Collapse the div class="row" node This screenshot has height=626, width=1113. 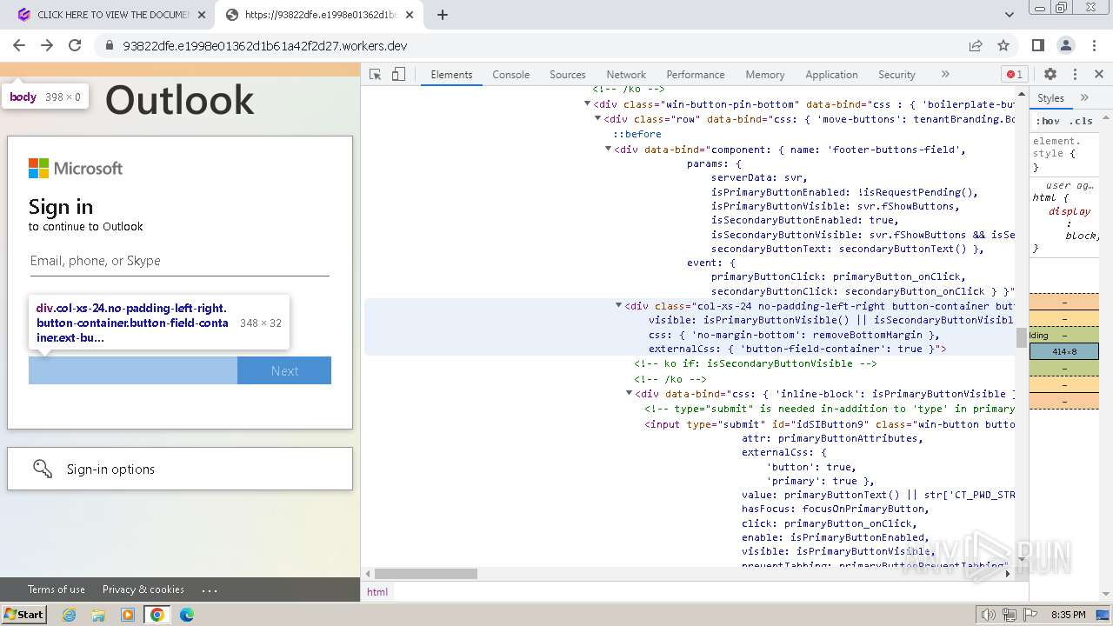pyautogui.click(x=598, y=119)
